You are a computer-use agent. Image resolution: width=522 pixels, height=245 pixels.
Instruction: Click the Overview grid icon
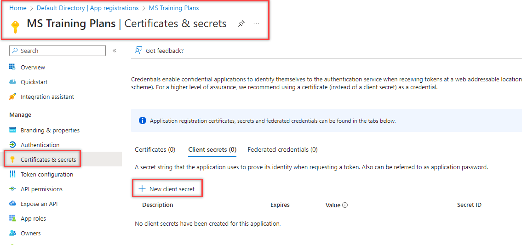[12, 67]
